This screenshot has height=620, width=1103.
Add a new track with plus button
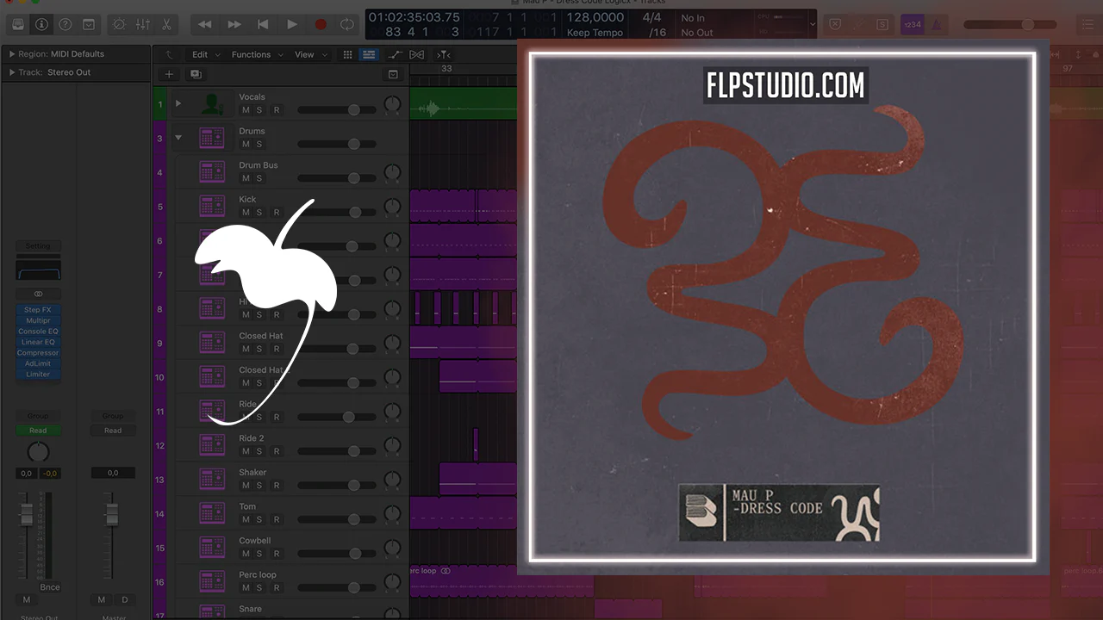pos(169,75)
